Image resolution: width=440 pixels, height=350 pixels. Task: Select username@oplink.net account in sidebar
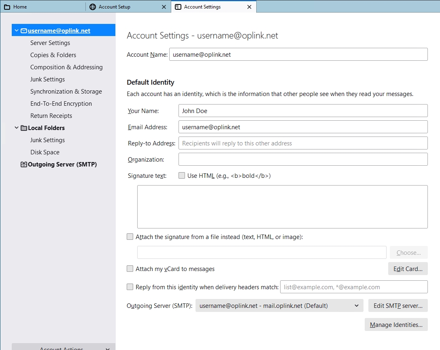click(x=64, y=30)
